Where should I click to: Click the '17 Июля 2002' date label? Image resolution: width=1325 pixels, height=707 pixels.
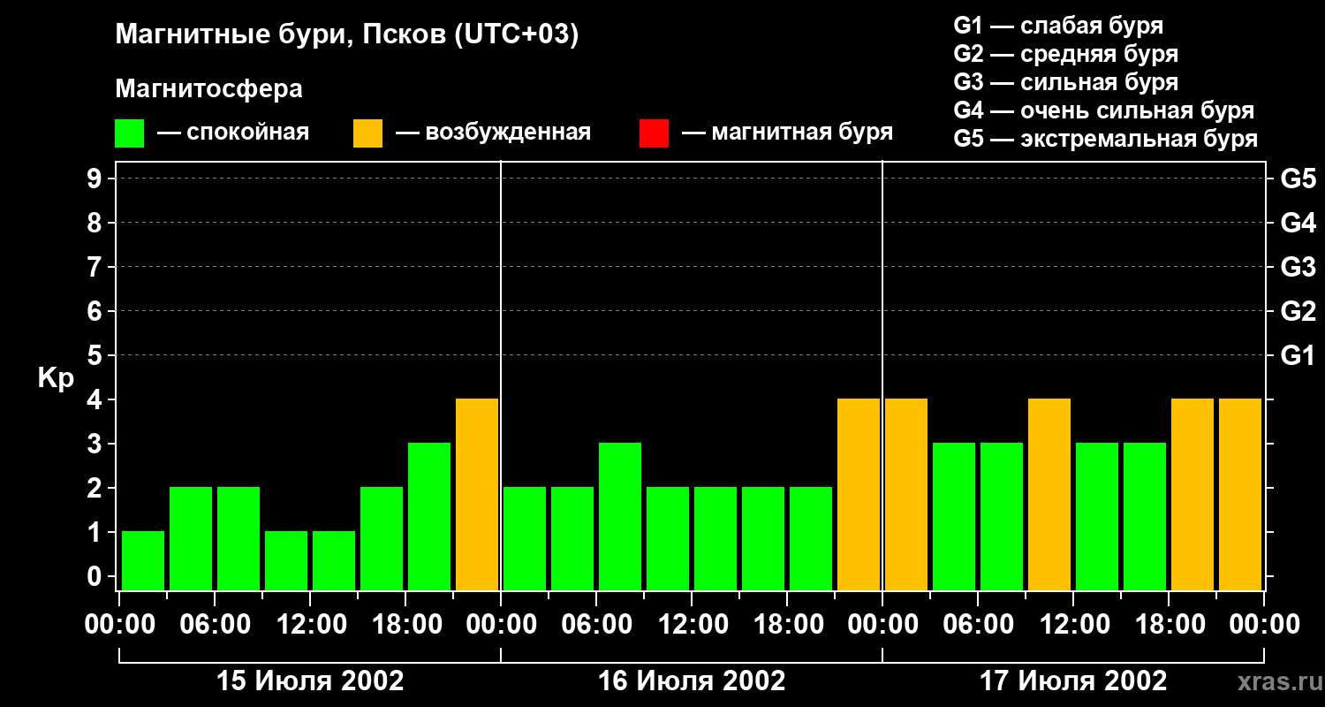(x=1073, y=680)
